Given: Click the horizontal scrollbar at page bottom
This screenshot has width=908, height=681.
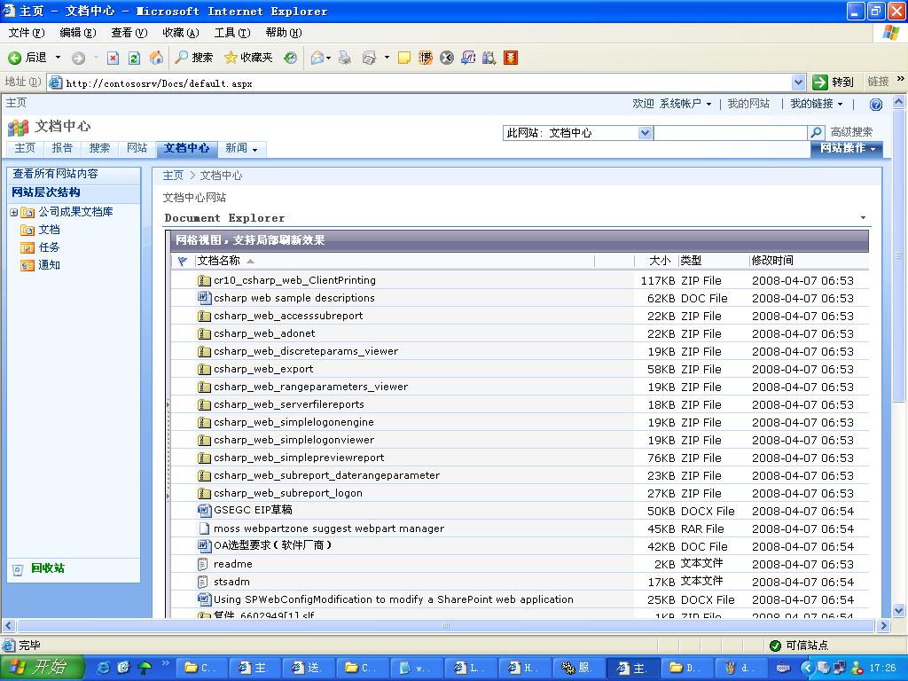Looking at the screenshot, I should tap(445, 626).
